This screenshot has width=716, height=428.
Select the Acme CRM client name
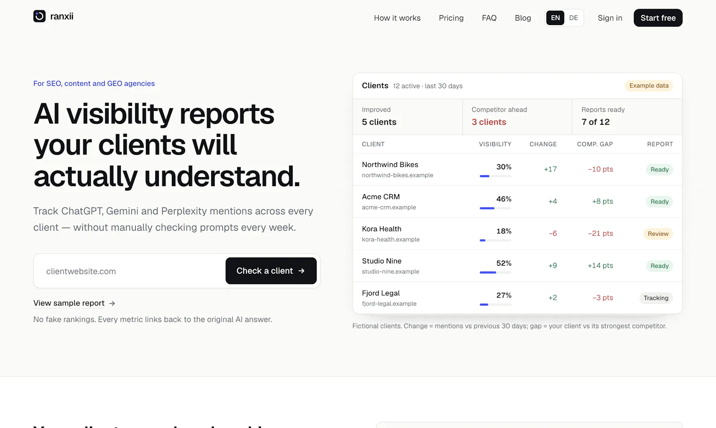(381, 197)
